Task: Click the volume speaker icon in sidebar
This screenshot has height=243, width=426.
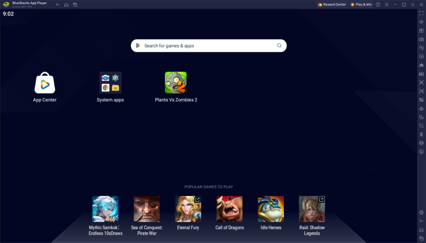Action: pyautogui.click(x=421, y=22)
